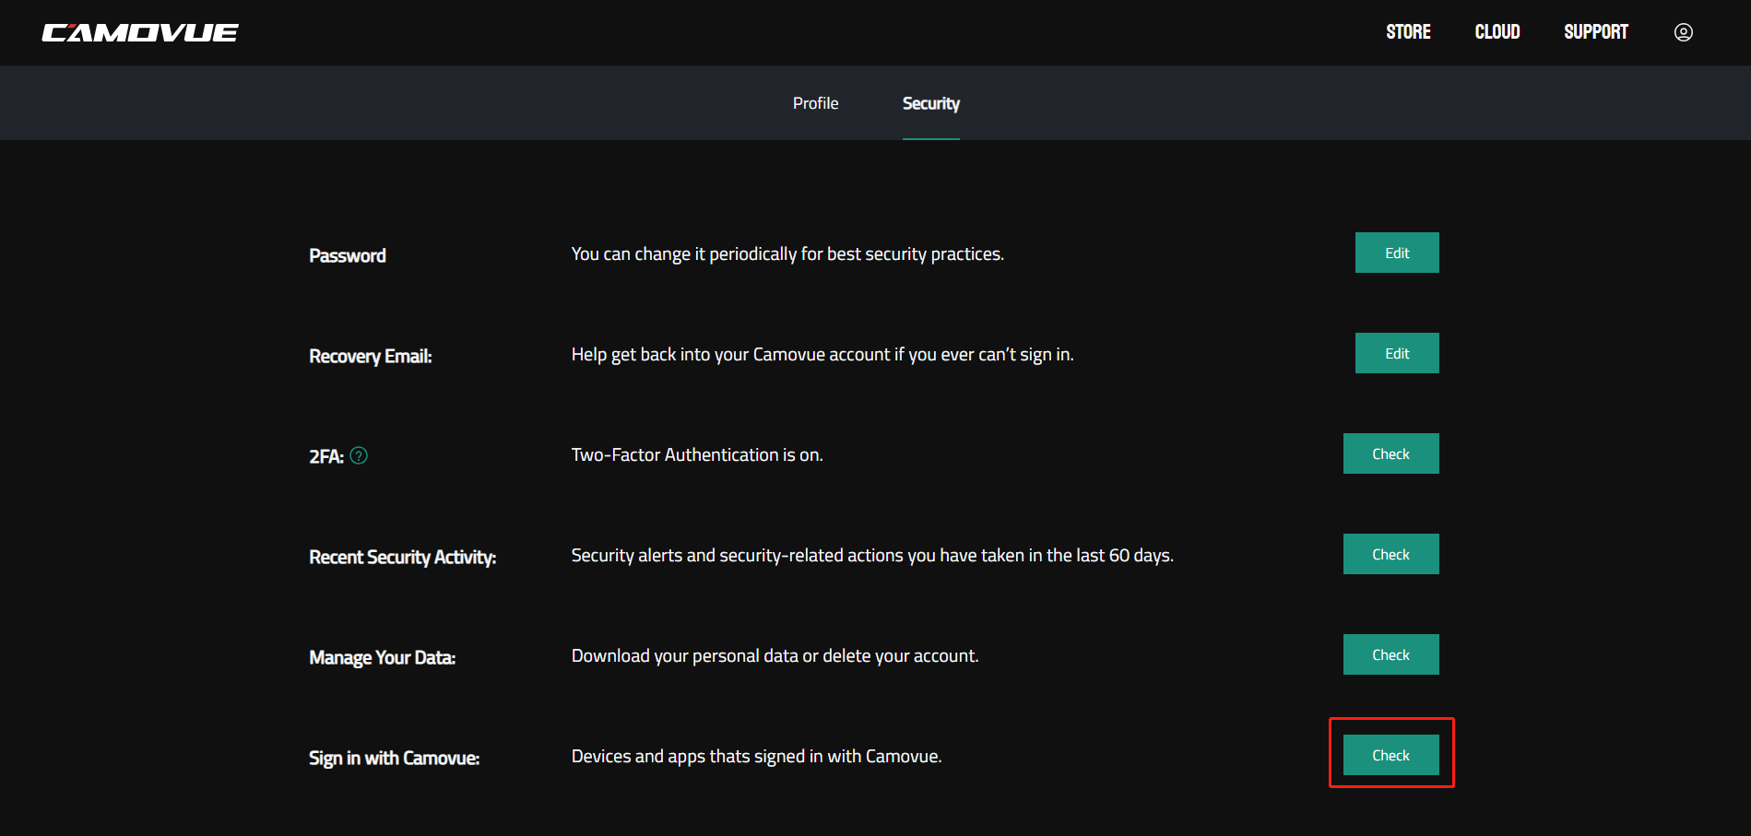Viewport: 1751px width, 836px height.
Task: Check Manage Your Data options
Action: (1390, 654)
